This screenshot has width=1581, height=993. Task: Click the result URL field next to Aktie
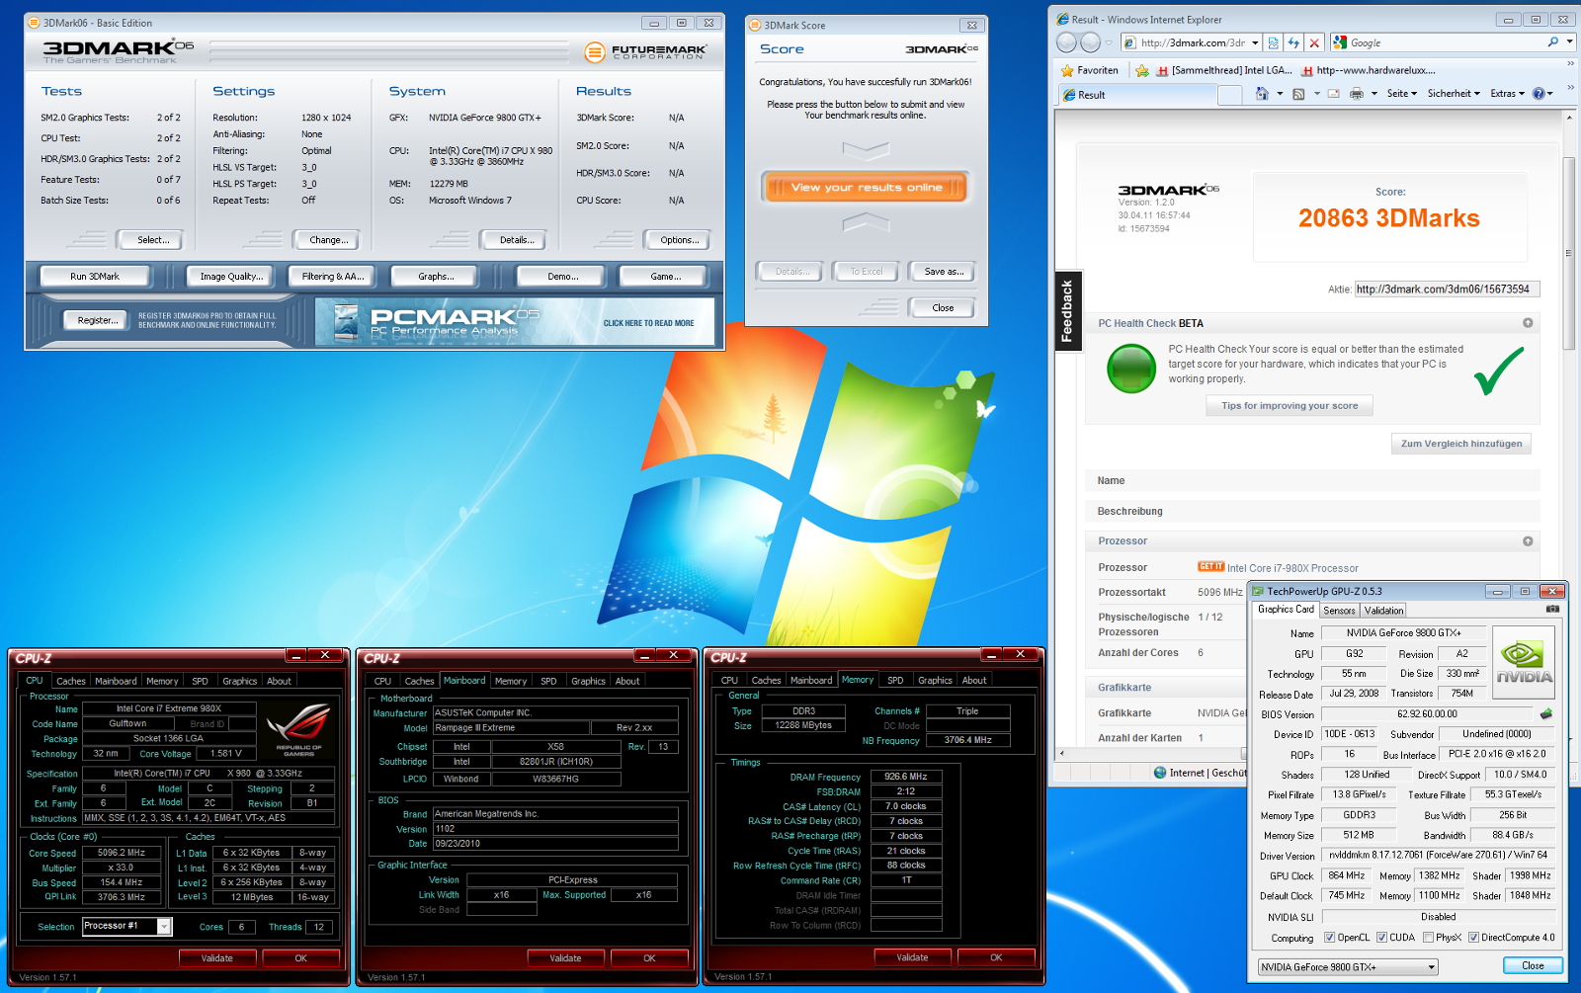(1447, 290)
